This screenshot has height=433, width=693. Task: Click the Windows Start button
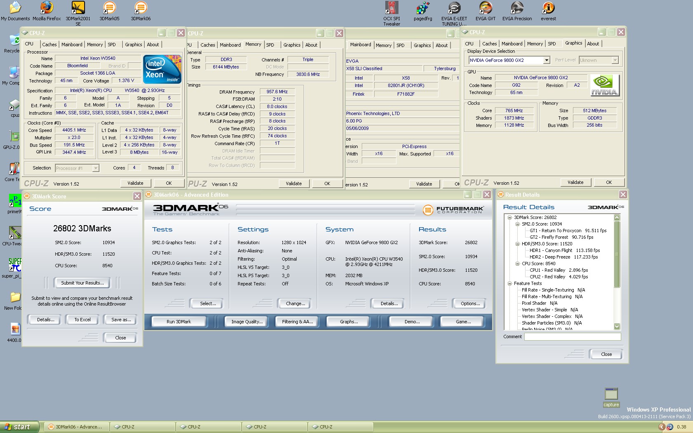click(19, 427)
